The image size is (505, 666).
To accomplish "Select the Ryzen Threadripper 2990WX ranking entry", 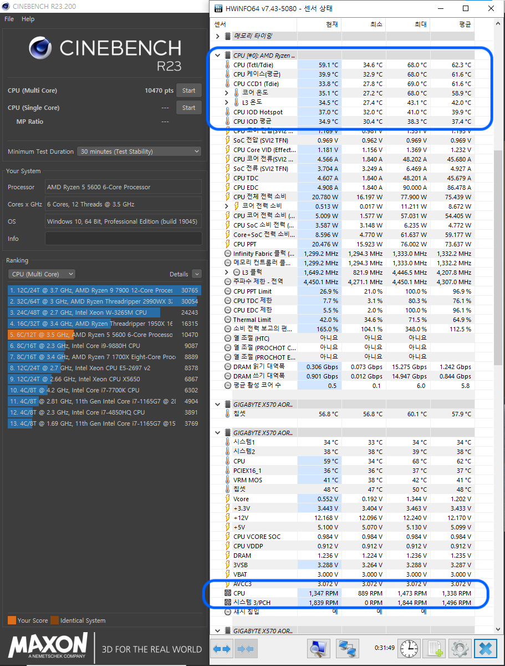I will point(104,301).
